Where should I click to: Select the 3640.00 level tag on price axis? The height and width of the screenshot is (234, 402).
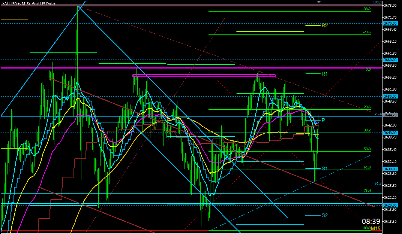point(390,133)
